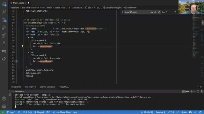The image size is (204, 114).
Task: Open Copilot status icon in status bar
Action: (x=190, y=112)
